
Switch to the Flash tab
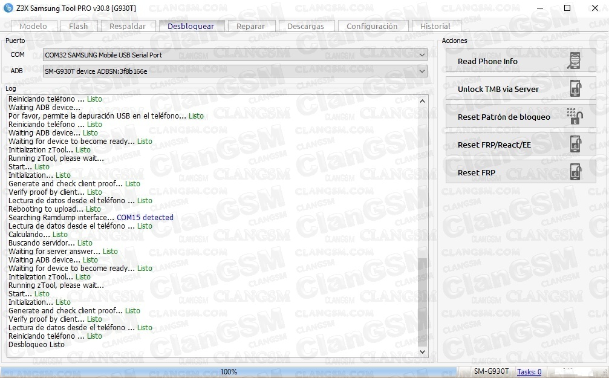coord(79,26)
